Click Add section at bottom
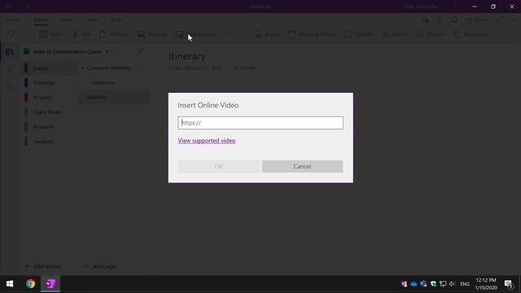The height and width of the screenshot is (293, 521). 43,266
